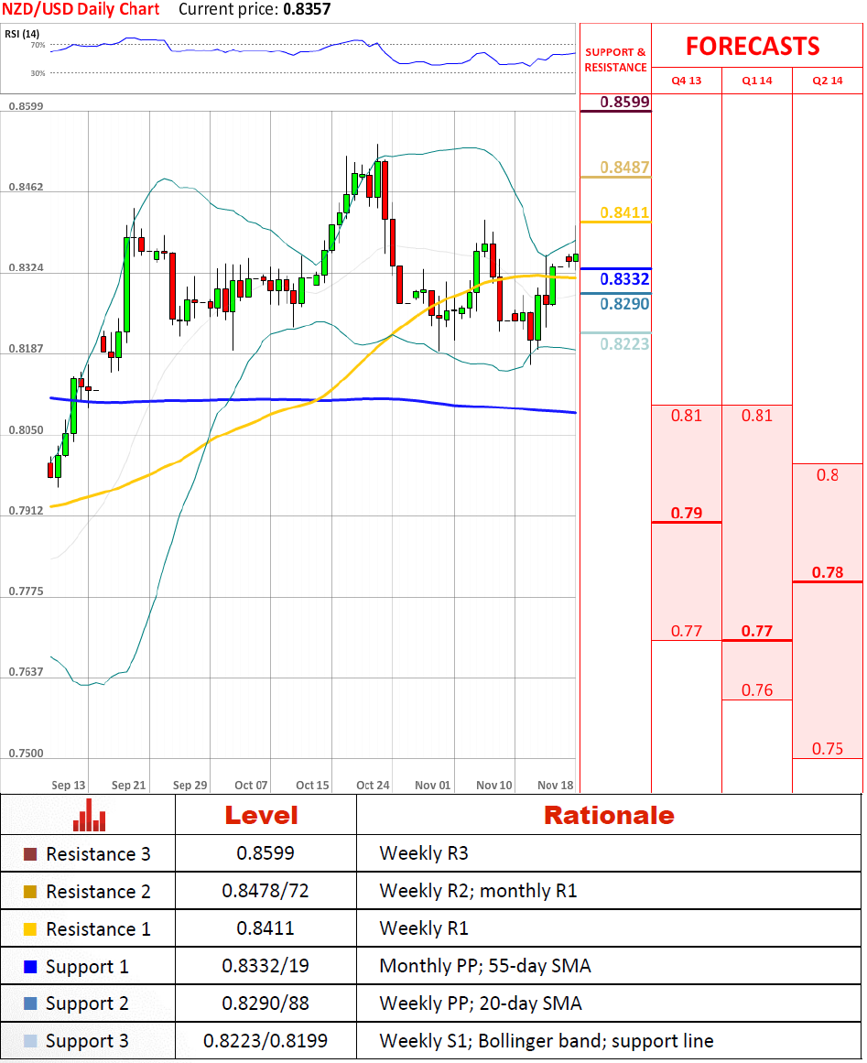Click the Level column header
This screenshot has height=1063, width=867.
261,815
